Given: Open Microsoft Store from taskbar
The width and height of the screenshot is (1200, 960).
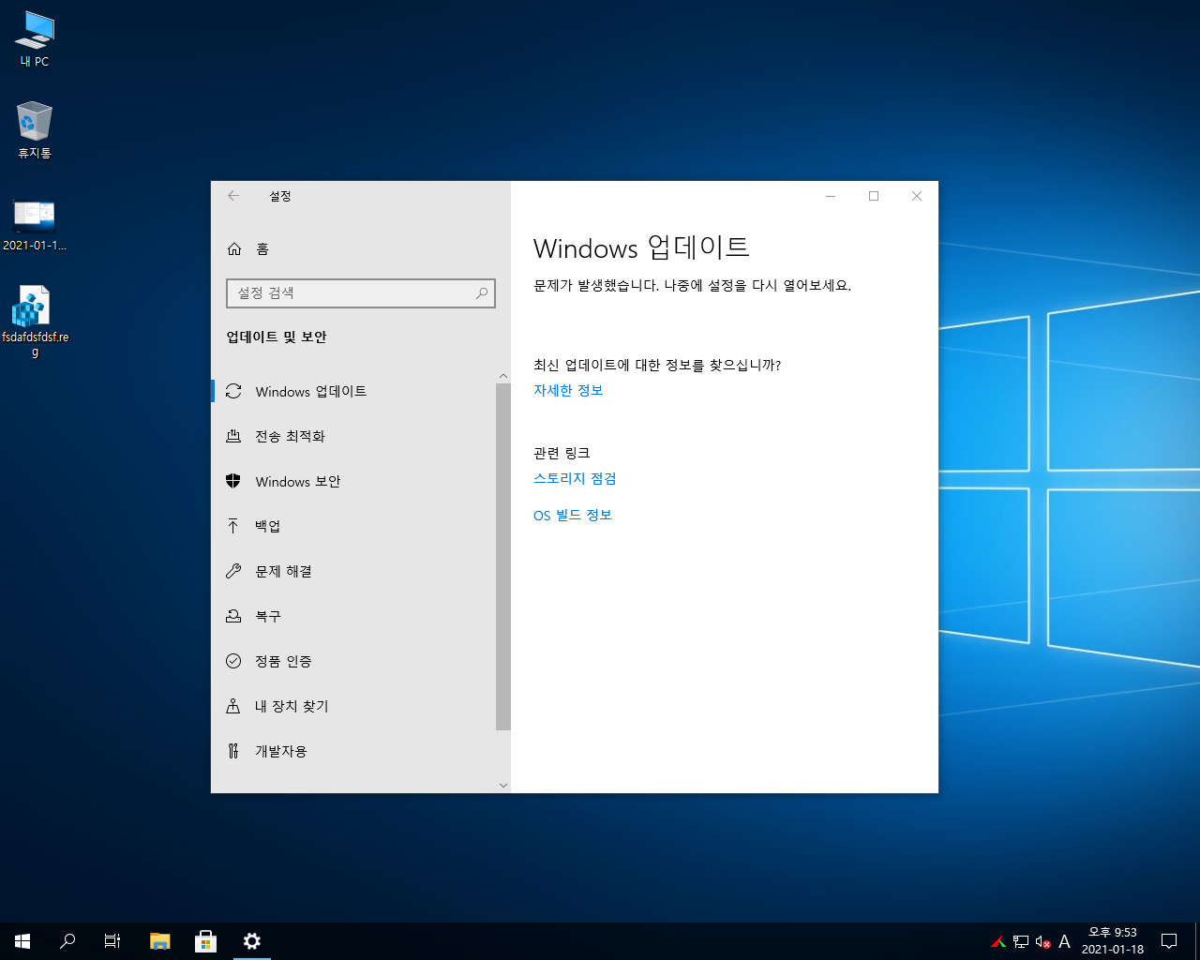Looking at the screenshot, I should (205, 941).
